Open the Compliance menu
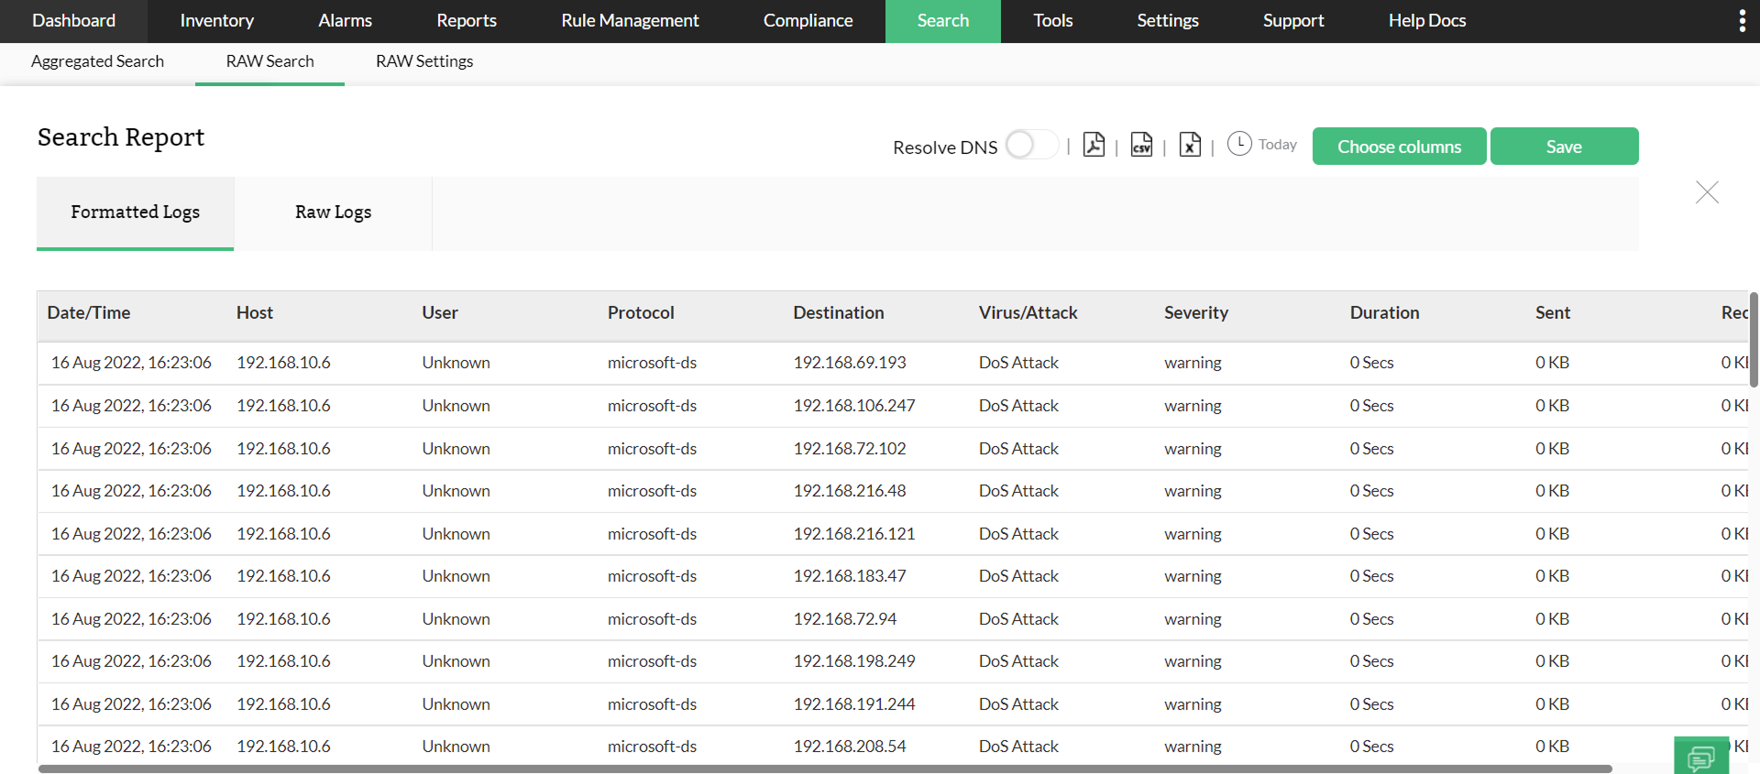This screenshot has height=774, width=1760. click(808, 21)
